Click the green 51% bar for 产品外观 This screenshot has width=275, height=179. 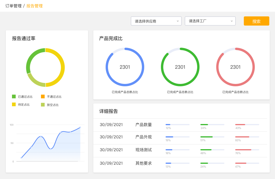(x=206, y=137)
